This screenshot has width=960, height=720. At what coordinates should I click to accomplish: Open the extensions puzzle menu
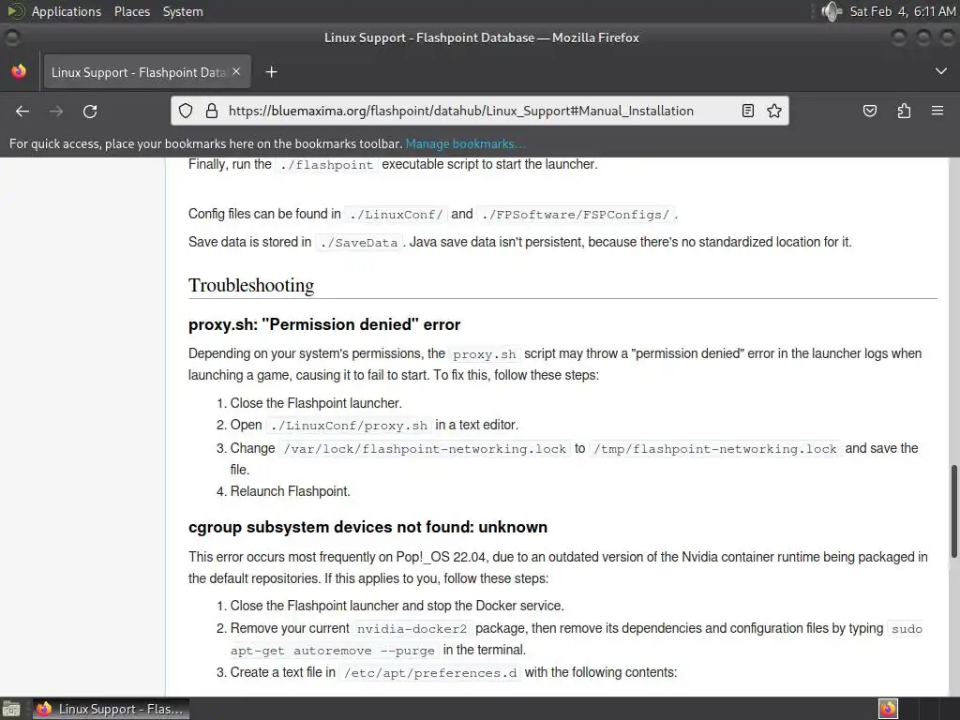(905, 111)
